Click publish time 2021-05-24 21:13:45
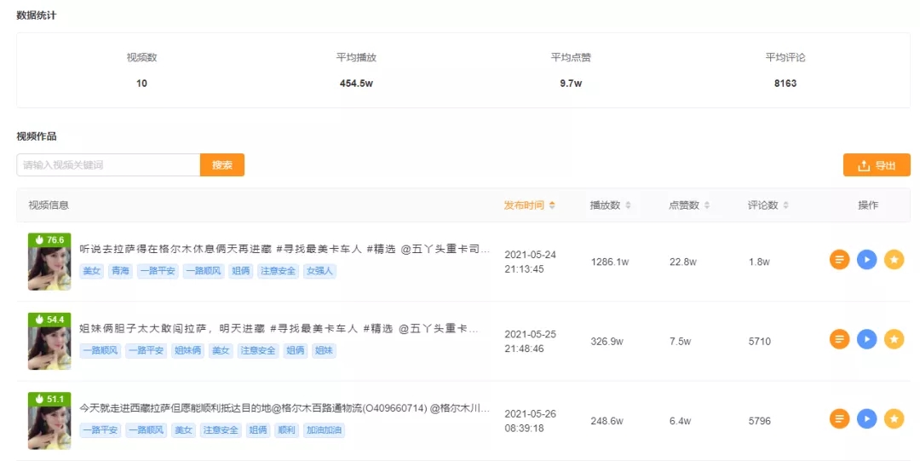 531,262
